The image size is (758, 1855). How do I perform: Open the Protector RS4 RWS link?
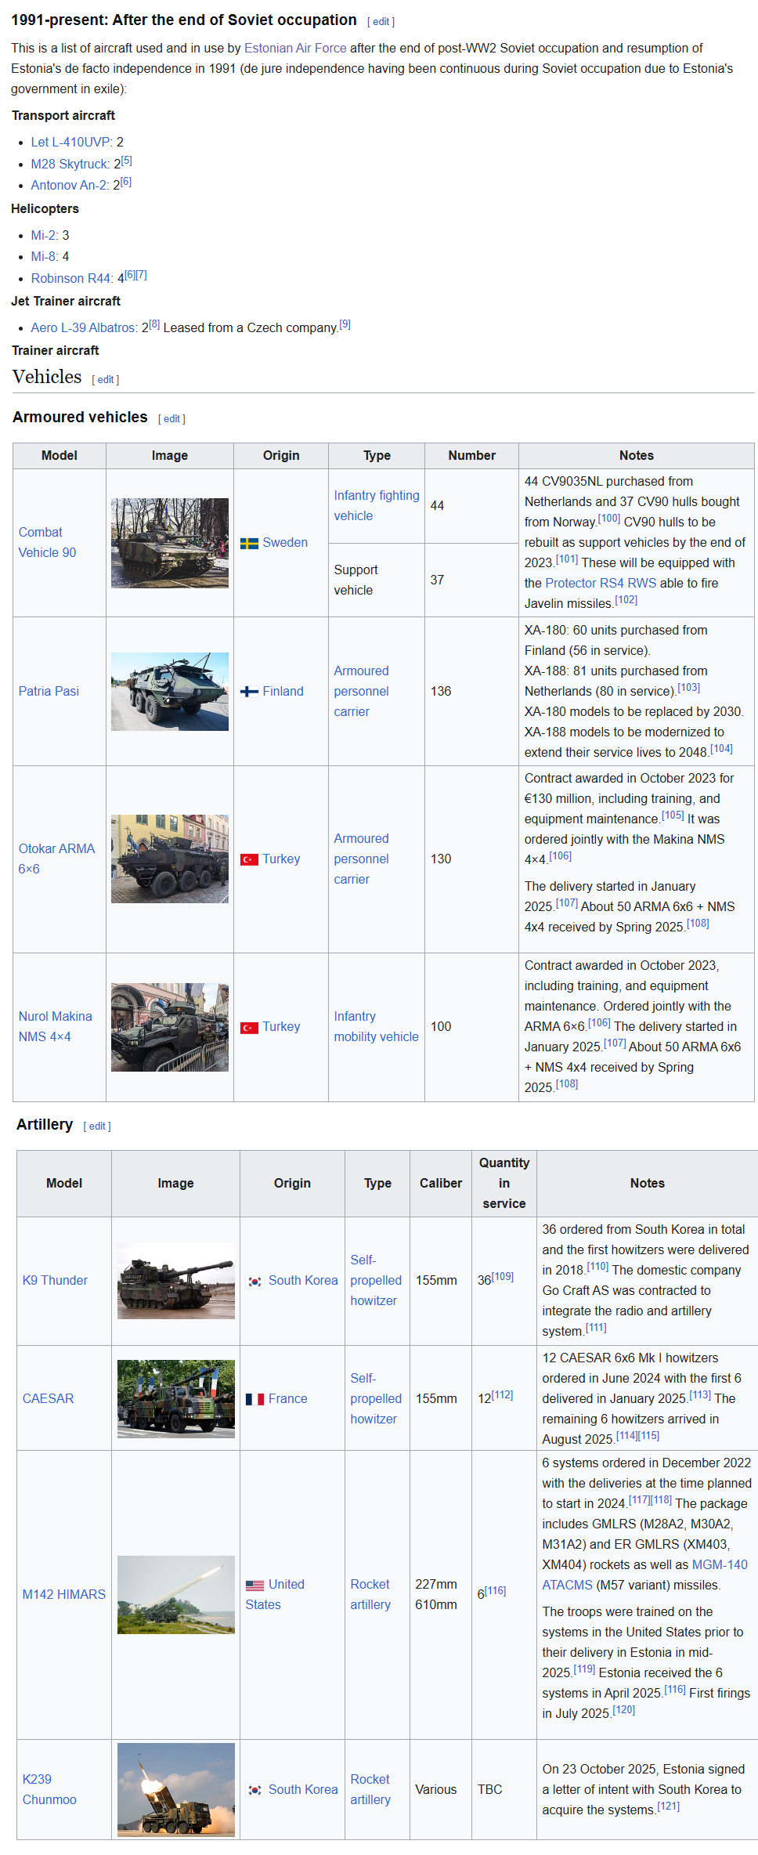coord(601,584)
